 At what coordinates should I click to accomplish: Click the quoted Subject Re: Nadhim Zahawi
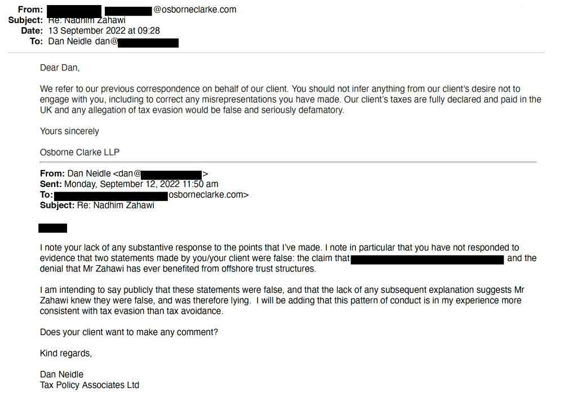pyautogui.click(x=116, y=205)
